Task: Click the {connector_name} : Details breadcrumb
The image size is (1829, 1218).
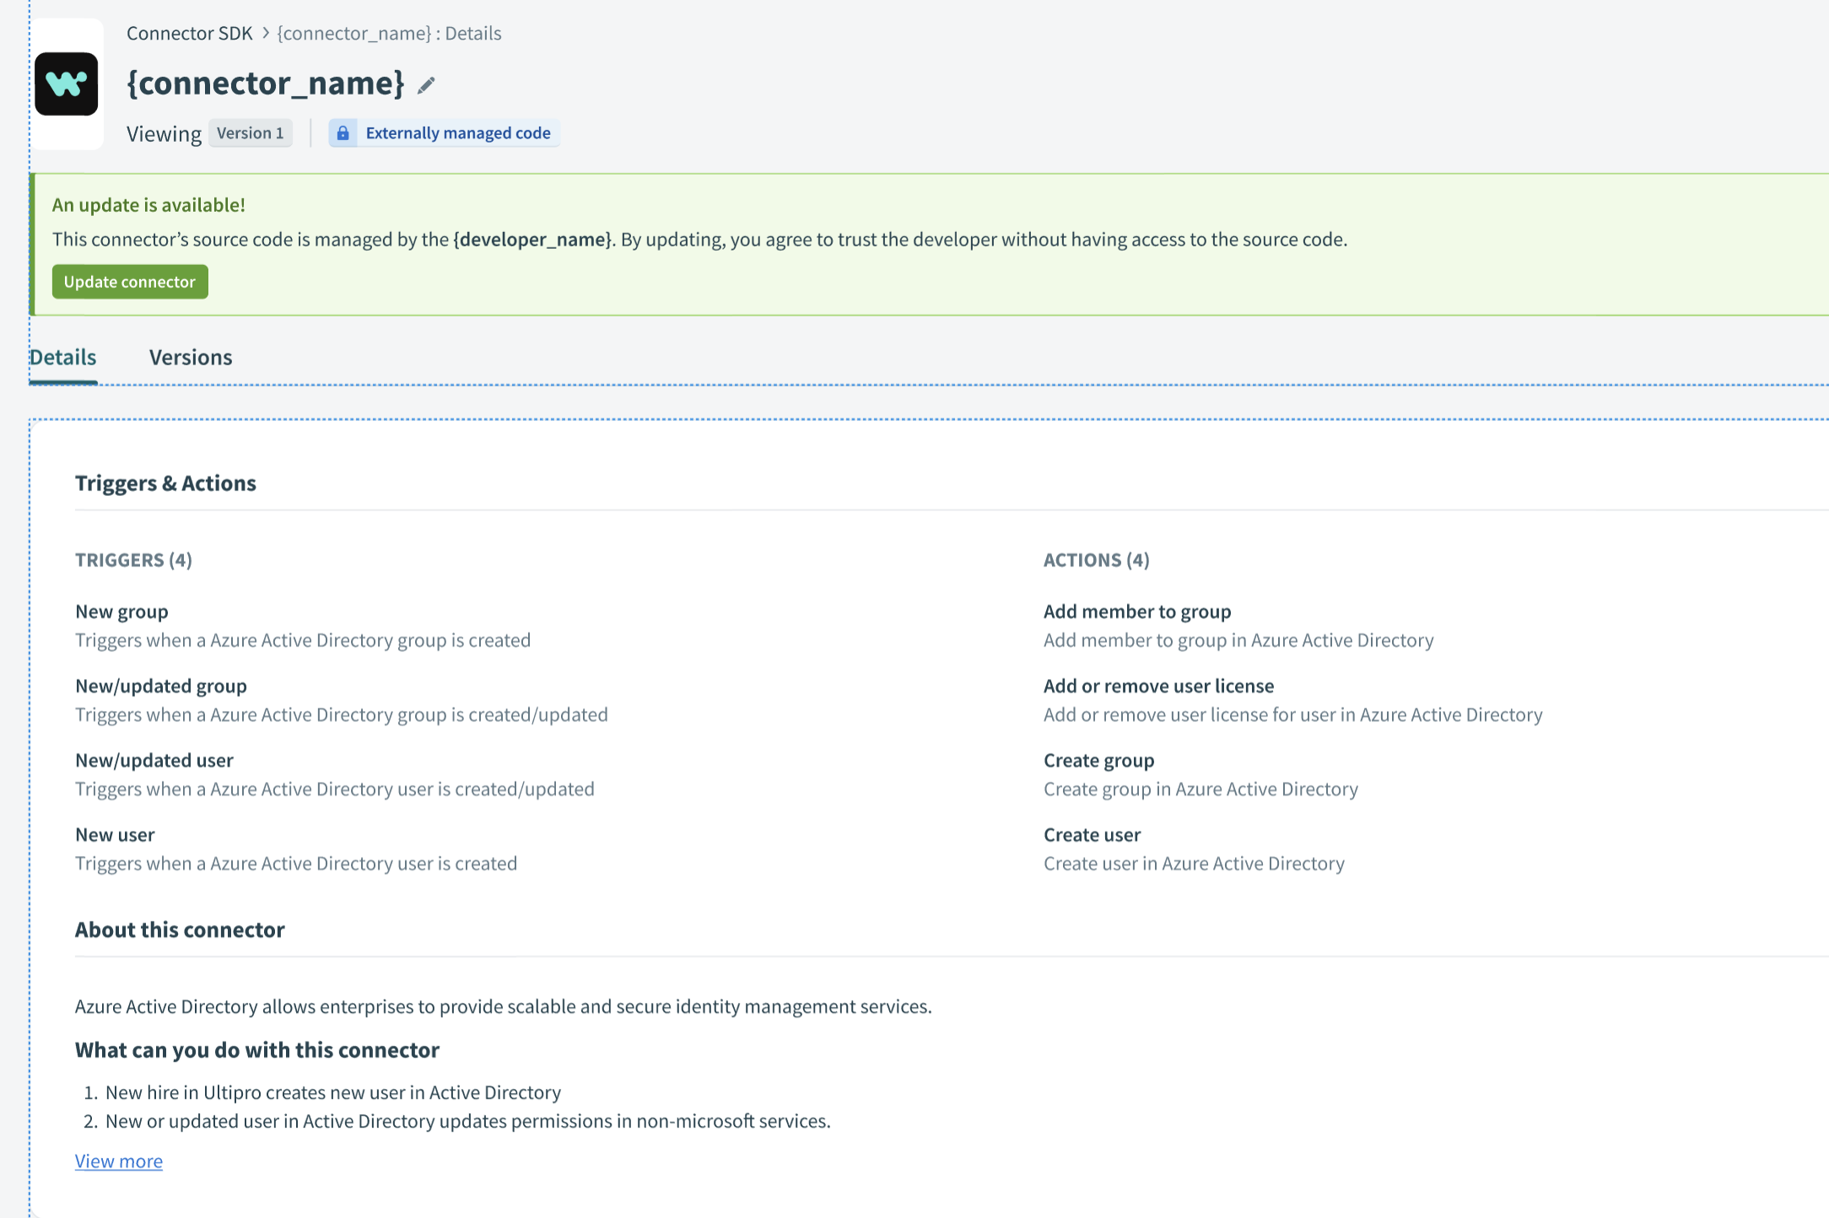Action: point(389,34)
